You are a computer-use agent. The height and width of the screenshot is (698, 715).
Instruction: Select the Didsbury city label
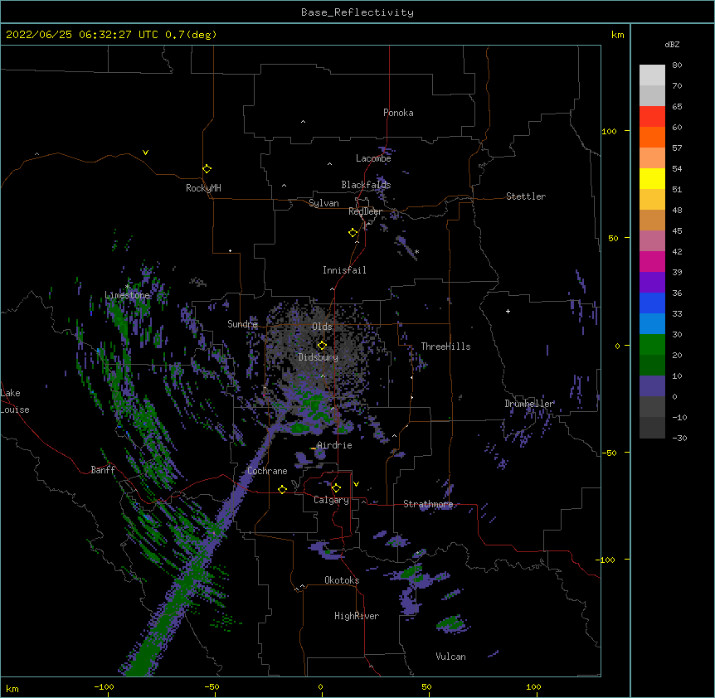tap(319, 357)
